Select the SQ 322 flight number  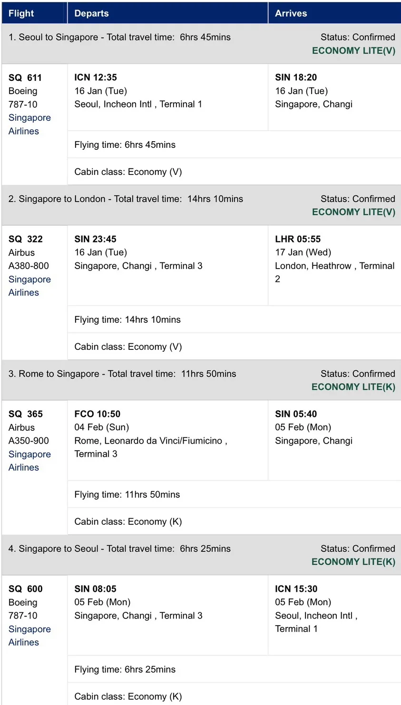click(x=26, y=239)
